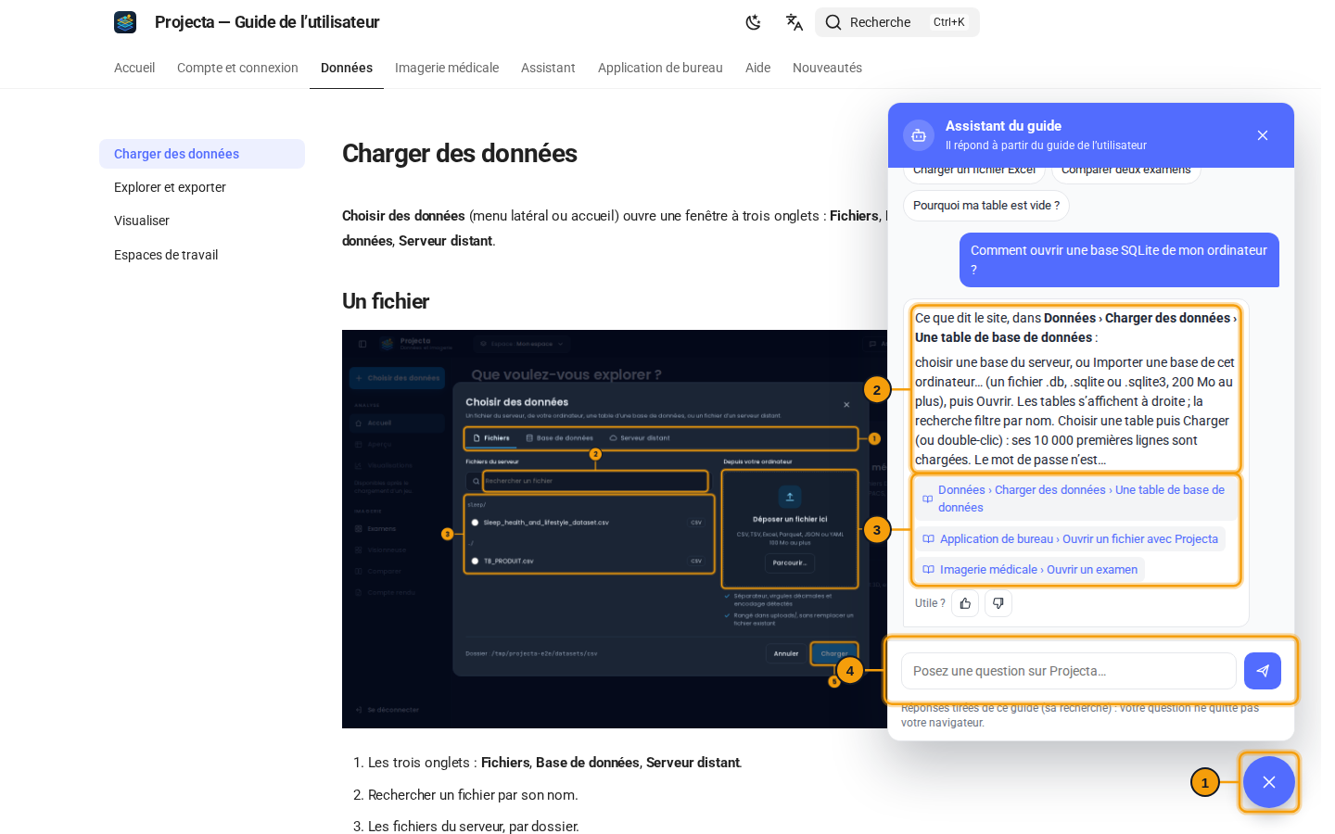
Task: Click list item Les fichiers du serveur, par dossier
Action: pos(474,827)
